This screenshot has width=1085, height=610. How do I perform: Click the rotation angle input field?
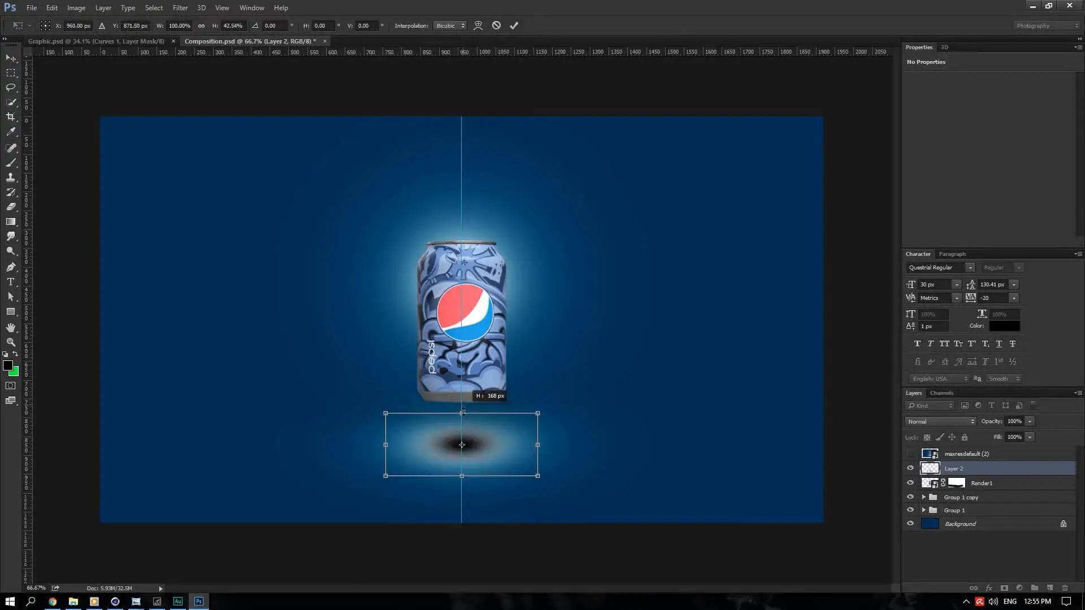(275, 26)
